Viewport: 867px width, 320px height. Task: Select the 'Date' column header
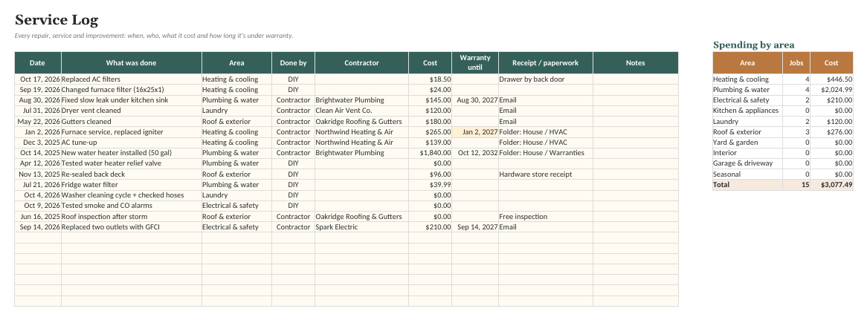(38, 63)
